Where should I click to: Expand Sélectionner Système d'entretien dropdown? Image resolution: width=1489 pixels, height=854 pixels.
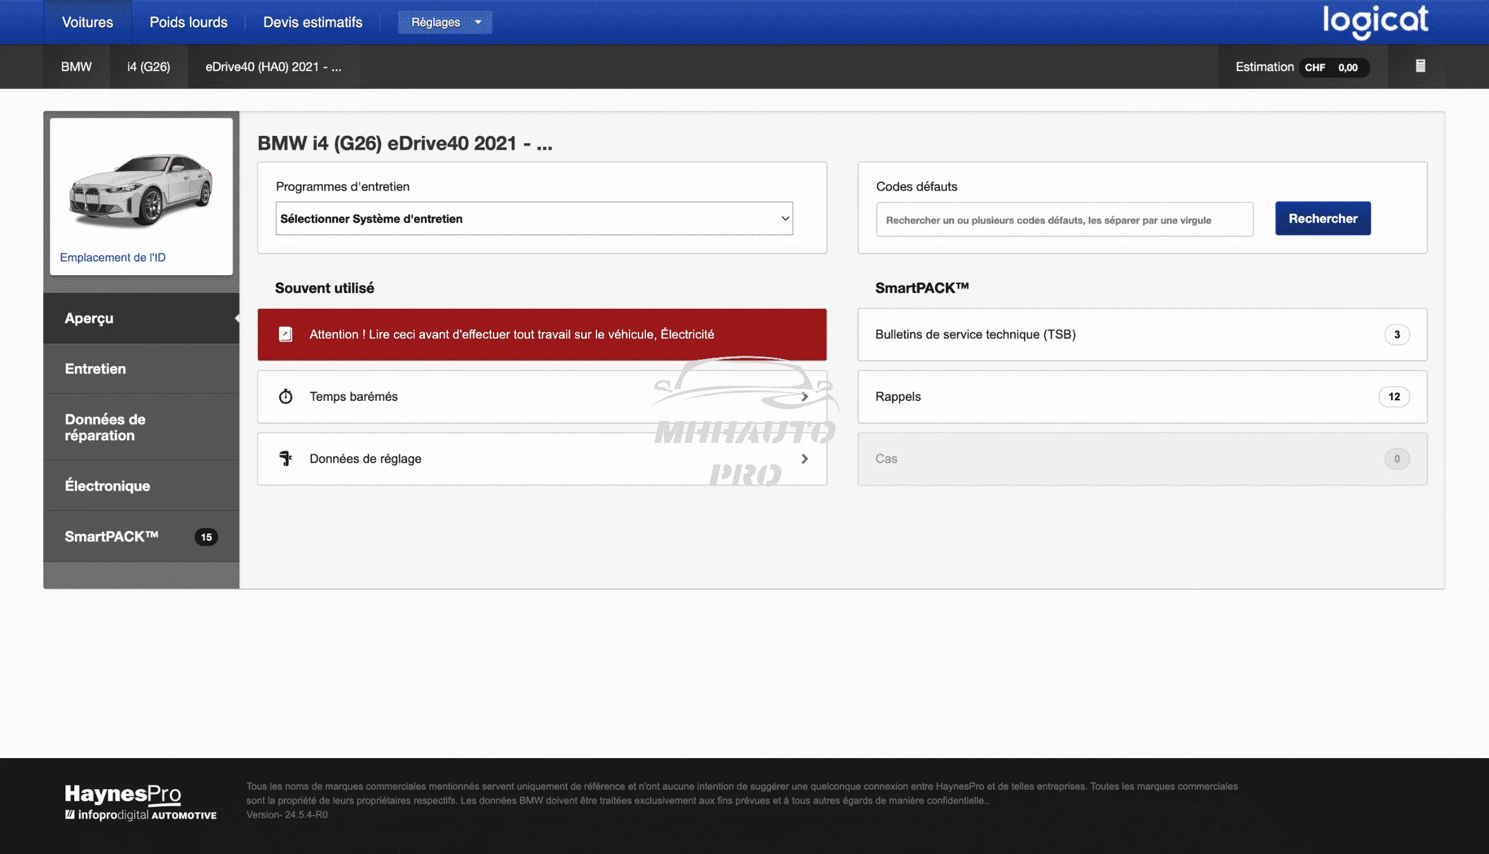(534, 219)
